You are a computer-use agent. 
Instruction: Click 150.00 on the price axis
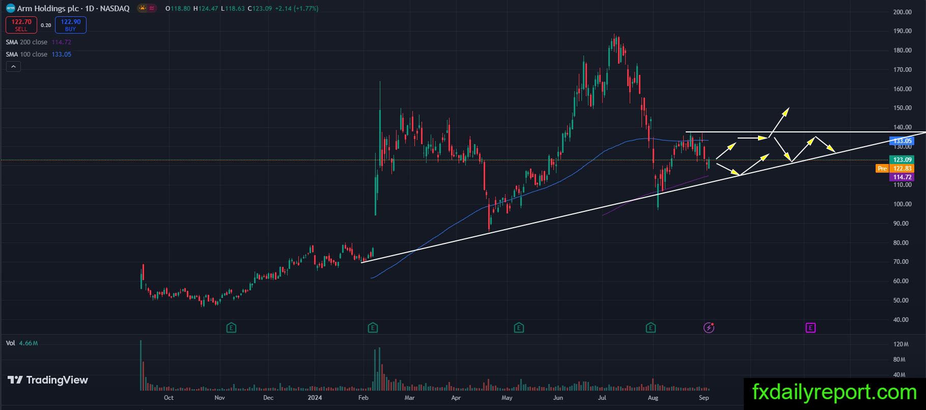pyautogui.click(x=902, y=108)
